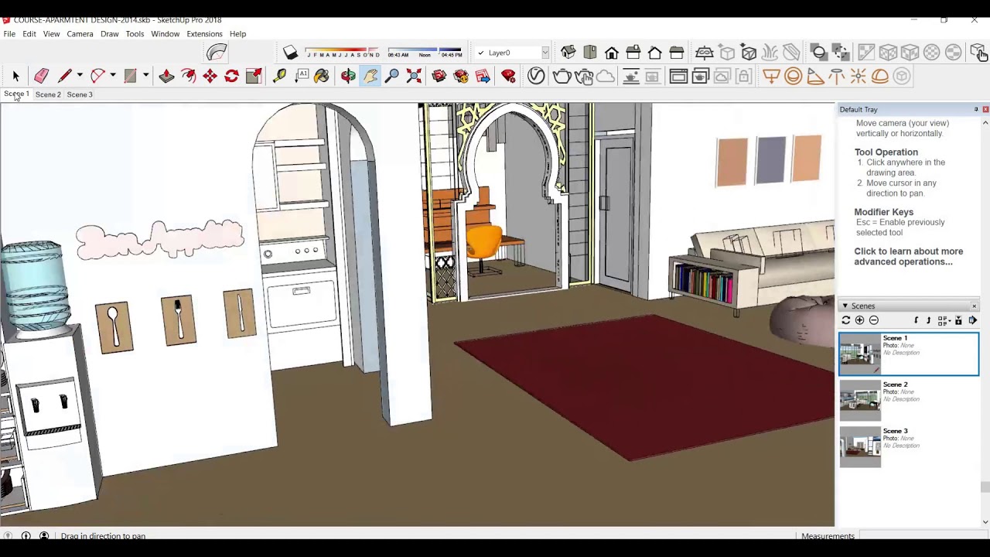Switch to the Scene 2 tab
This screenshot has height=557, width=990.
[x=48, y=94]
